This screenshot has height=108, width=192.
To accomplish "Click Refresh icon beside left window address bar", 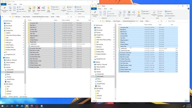I will pyautogui.click(x=71, y=17).
